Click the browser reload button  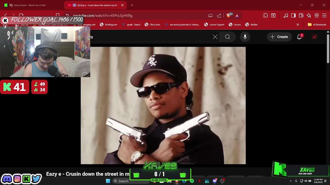pyautogui.click(x=21, y=15)
